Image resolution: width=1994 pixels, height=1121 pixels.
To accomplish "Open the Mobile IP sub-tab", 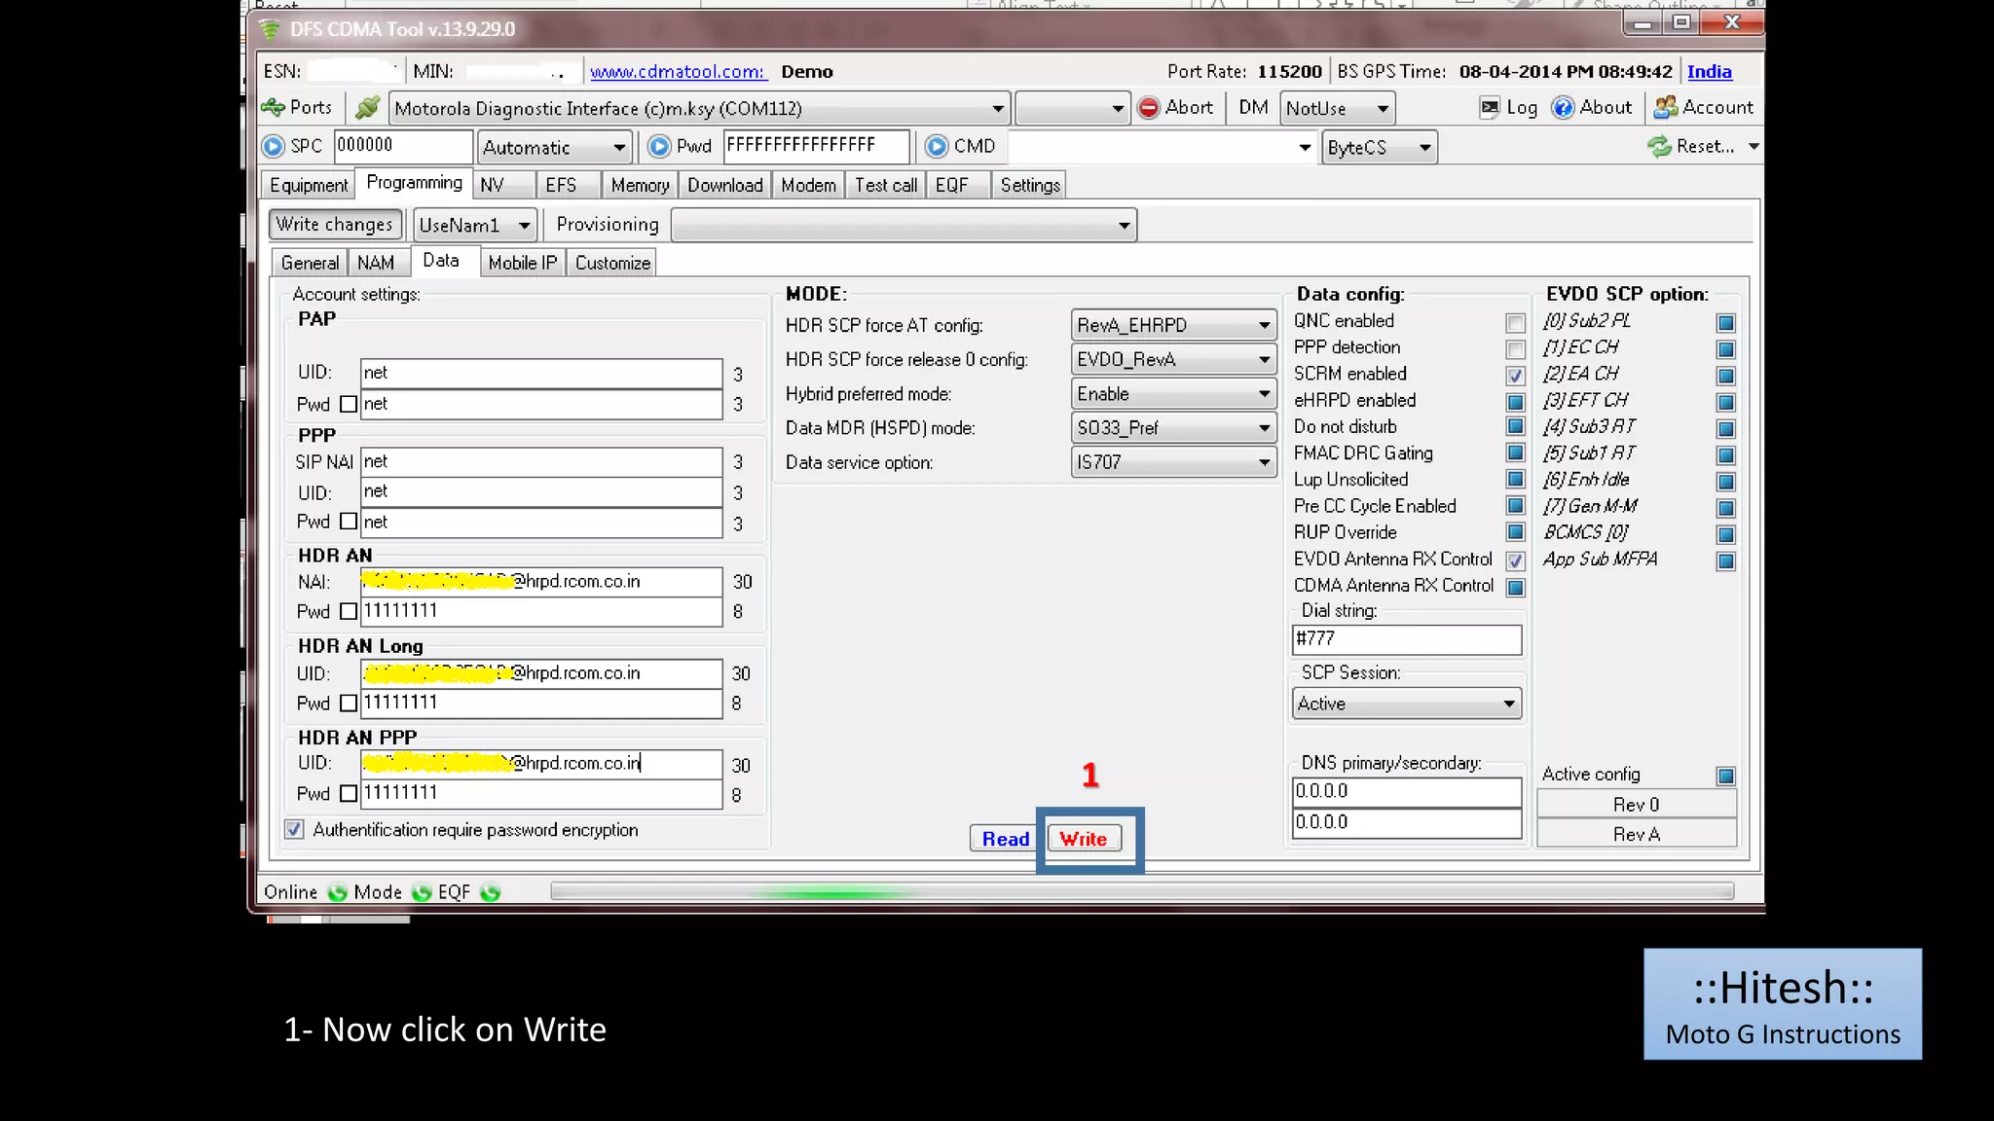I will (x=523, y=263).
